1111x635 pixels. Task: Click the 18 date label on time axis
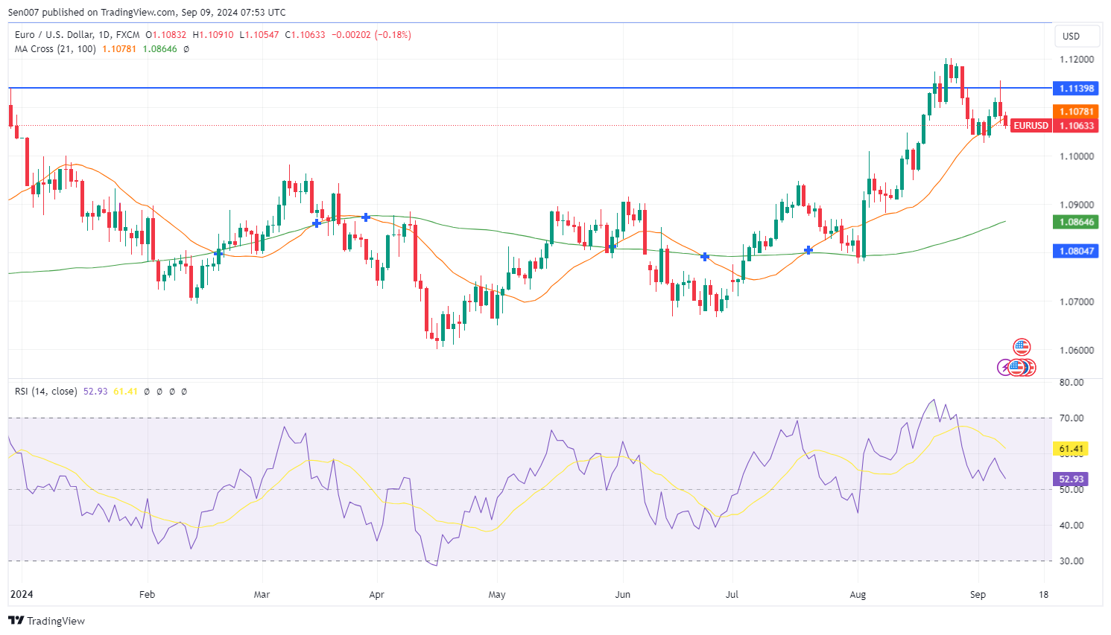pos(1043,595)
